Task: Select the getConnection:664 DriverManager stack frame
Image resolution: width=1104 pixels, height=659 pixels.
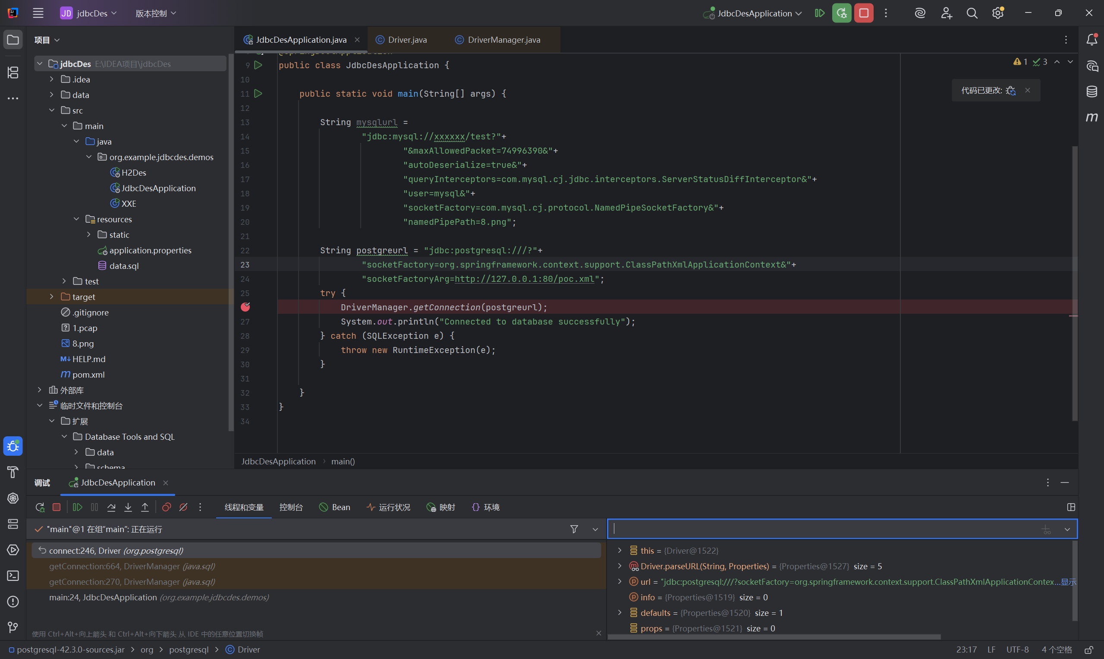Action: [132, 566]
